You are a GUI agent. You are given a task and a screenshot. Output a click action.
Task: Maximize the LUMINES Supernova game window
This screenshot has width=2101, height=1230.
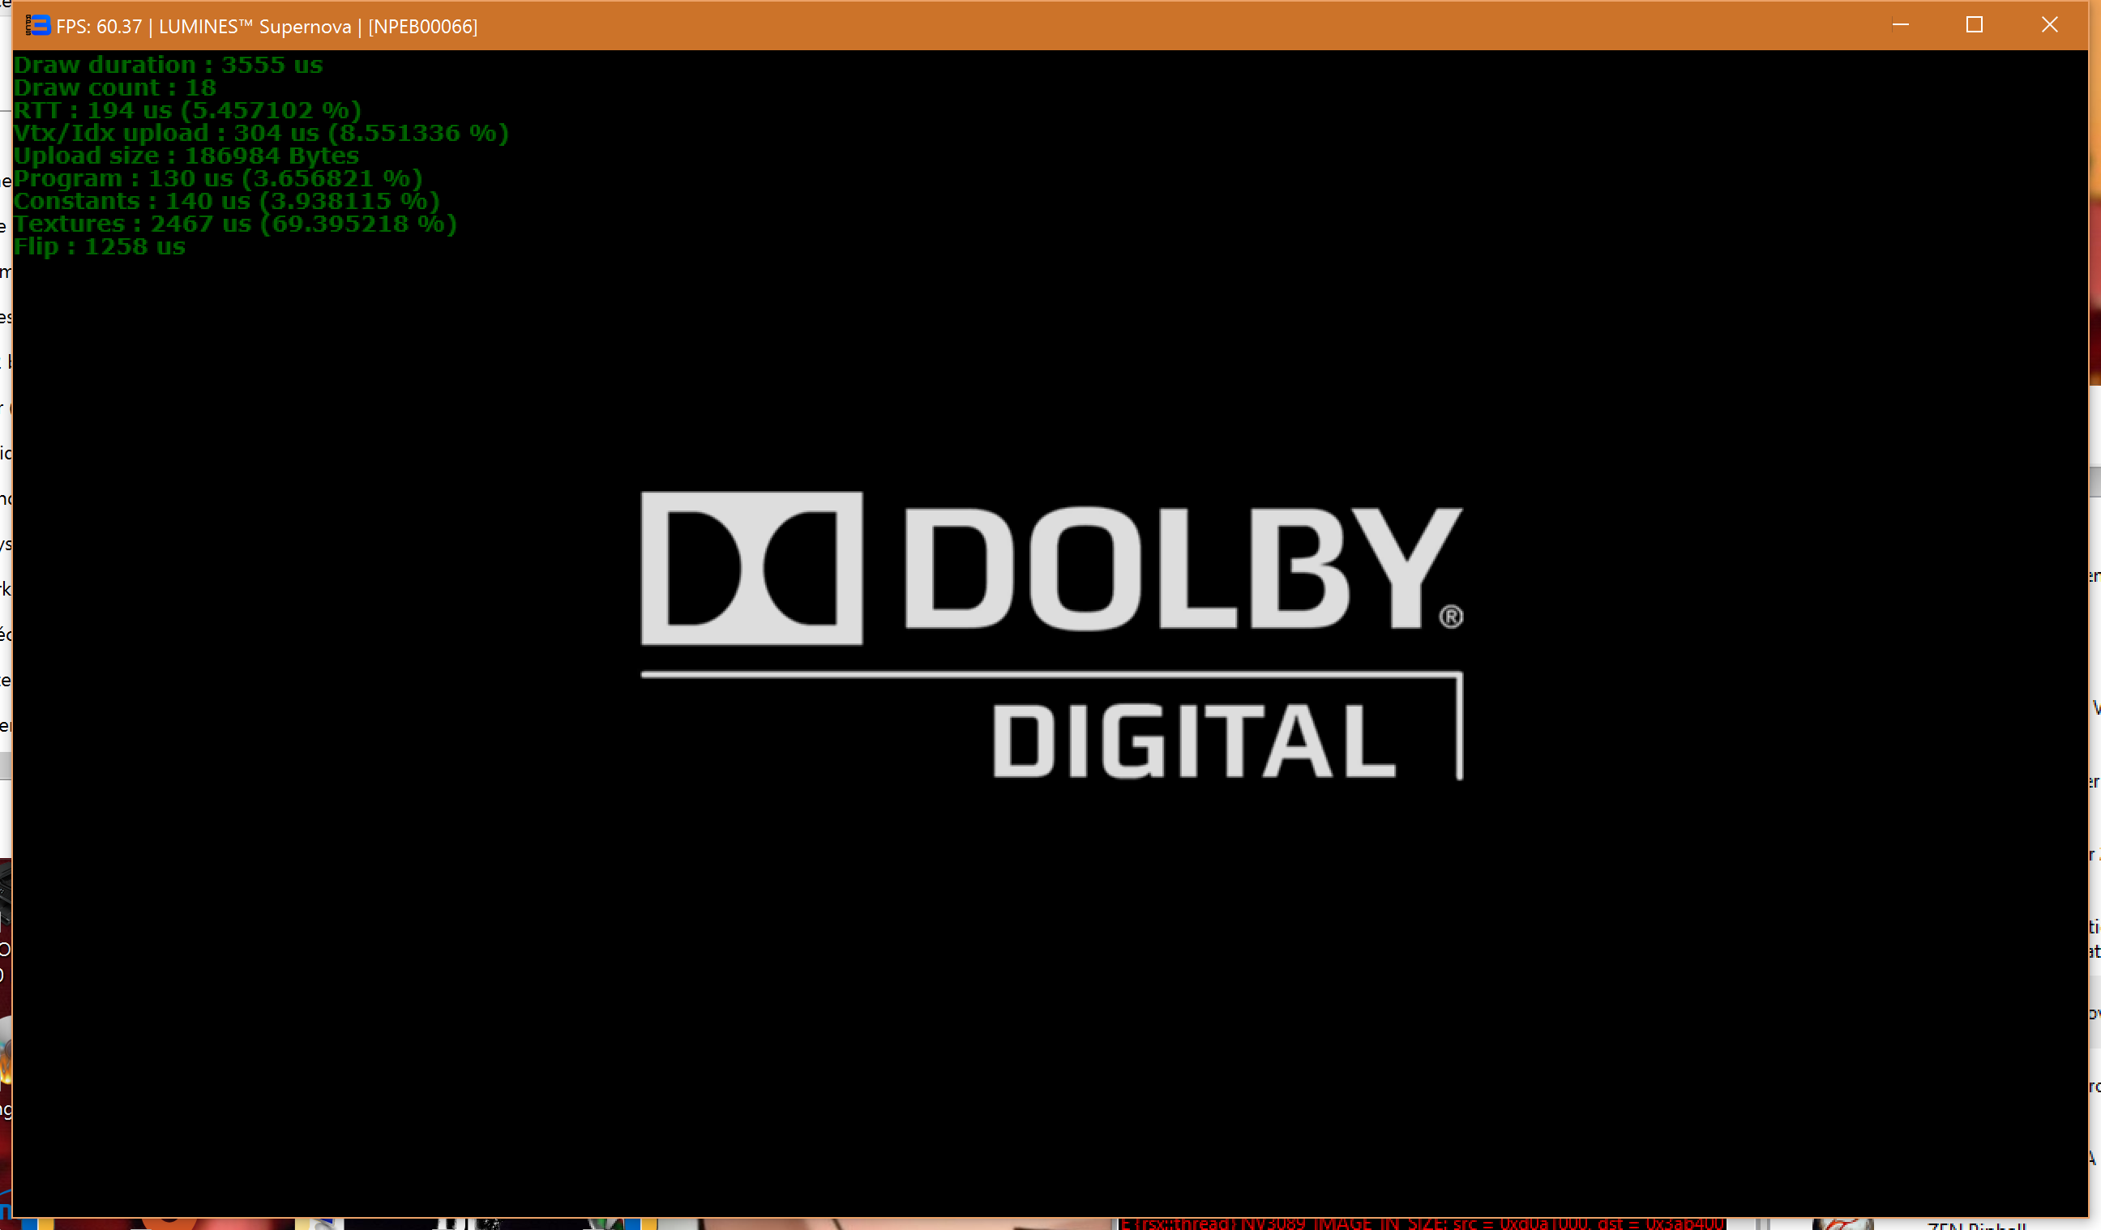(1975, 25)
